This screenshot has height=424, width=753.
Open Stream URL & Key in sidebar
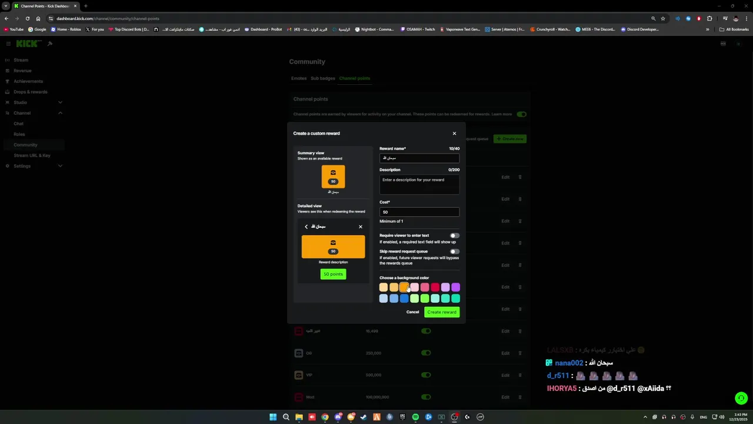click(32, 155)
